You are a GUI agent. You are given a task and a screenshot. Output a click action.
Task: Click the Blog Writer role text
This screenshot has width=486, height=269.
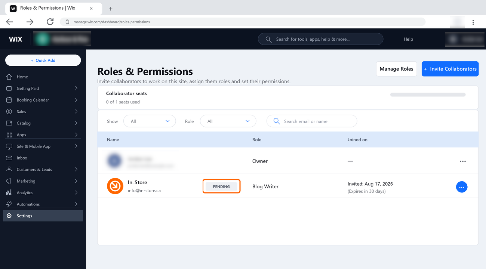point(265,186)
